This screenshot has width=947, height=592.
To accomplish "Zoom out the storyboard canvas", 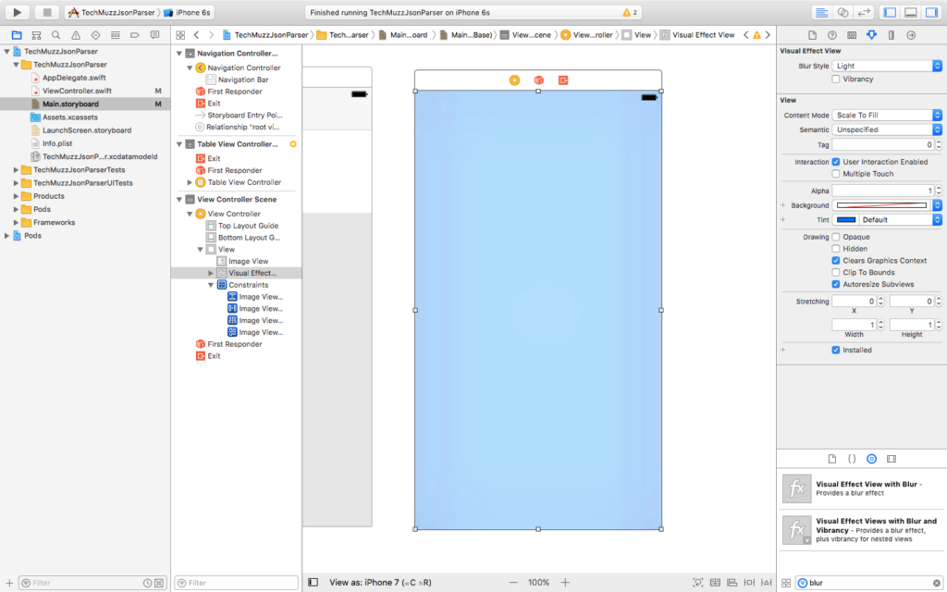I will (x=512, y=583).
